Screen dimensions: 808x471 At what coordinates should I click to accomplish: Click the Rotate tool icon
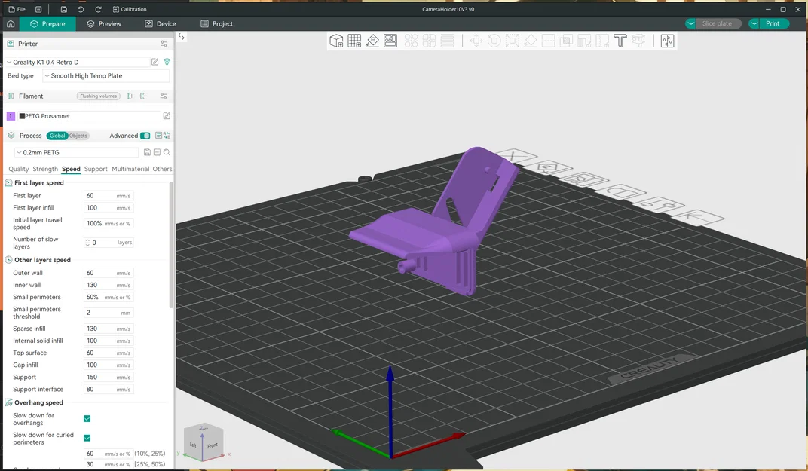[494, 41]
